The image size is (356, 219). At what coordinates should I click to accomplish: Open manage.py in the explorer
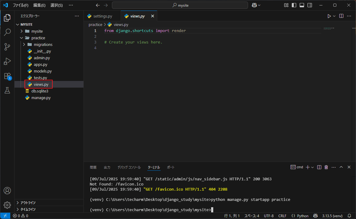coord(41,98)
